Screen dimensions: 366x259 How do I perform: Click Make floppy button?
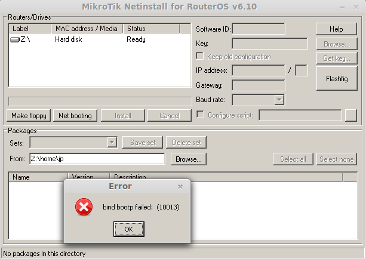point(29,116)
